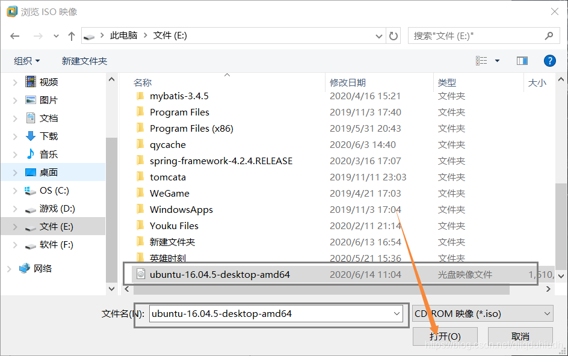
Task: Select 网络 in the navigation pane
Action: pos(42,269)
